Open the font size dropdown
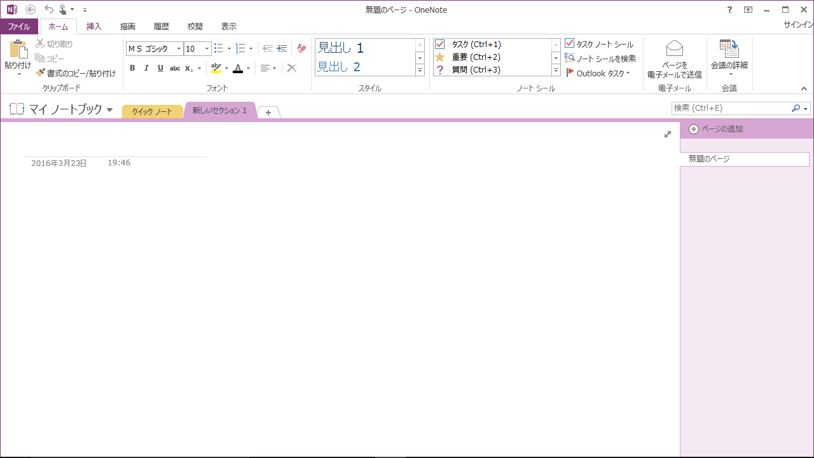Image resolution: width=814 pixels, height=458 pixels. tap(207, 49)
